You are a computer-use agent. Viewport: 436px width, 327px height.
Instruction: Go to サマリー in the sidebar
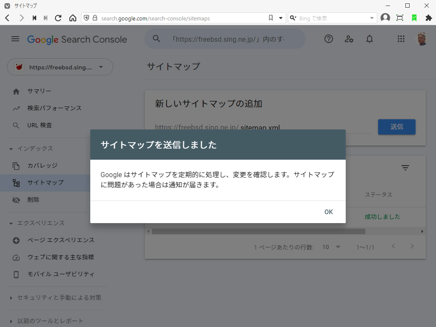pyautogui.click(x=39, y=91)
